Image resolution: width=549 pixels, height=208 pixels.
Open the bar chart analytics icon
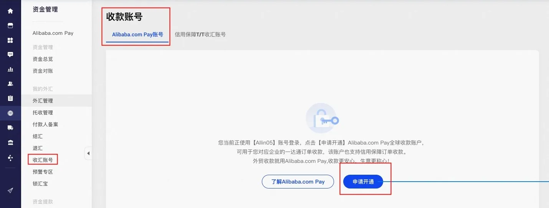(x=10, y=69)
